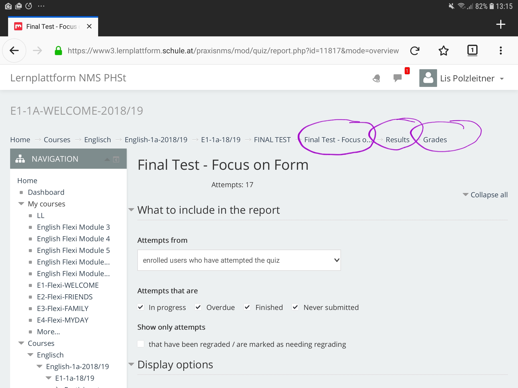The width and height of the screenshot is (518, 388).
Task: Uncheck the Never submitted checkbox
Action: click(x=295, y=307)
